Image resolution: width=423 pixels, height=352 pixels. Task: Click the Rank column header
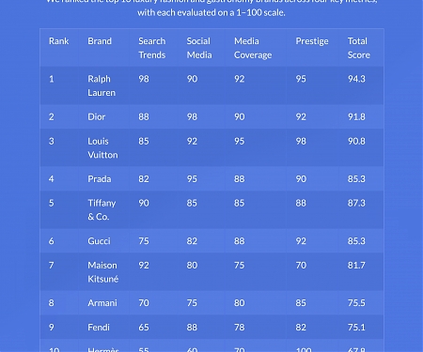(59, 41)
